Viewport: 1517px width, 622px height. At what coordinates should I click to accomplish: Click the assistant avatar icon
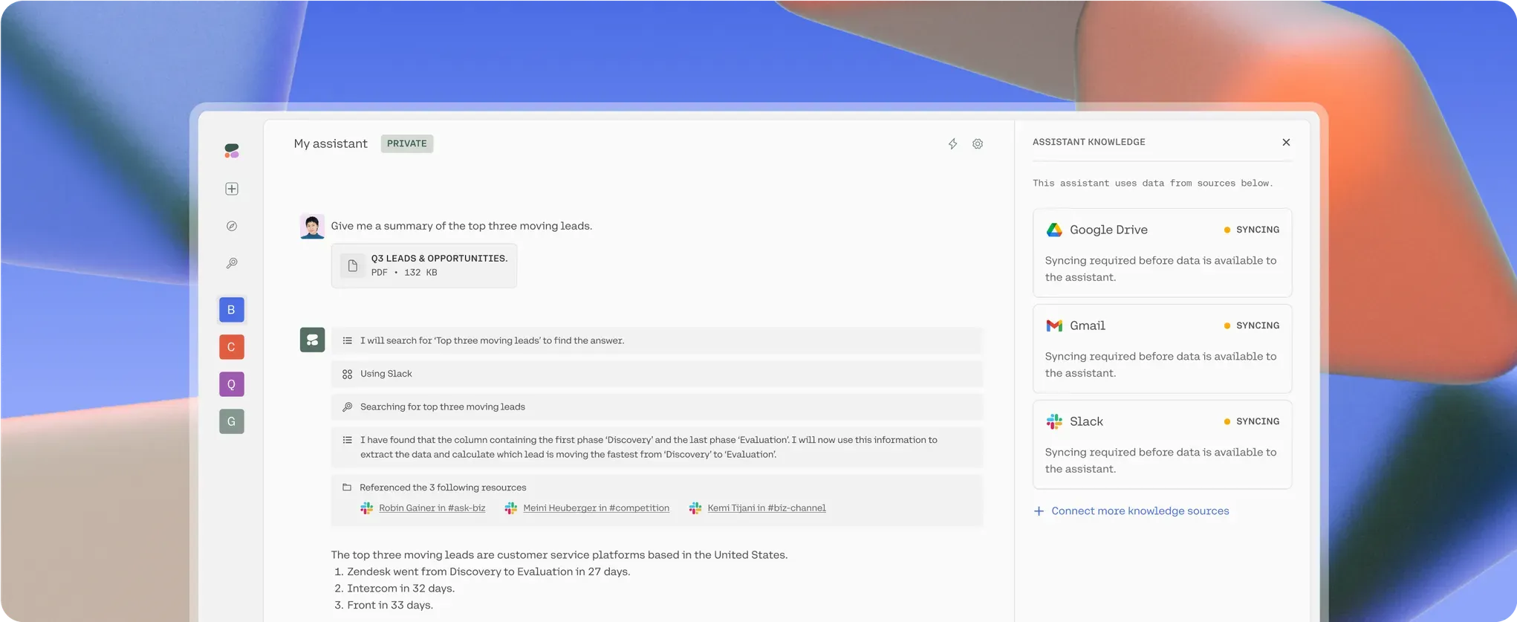(x=312, y=340)
